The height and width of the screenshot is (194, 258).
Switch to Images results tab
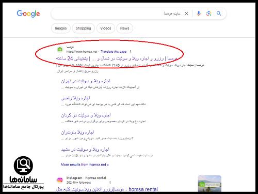pyautogui.click(x=61, y=28)
